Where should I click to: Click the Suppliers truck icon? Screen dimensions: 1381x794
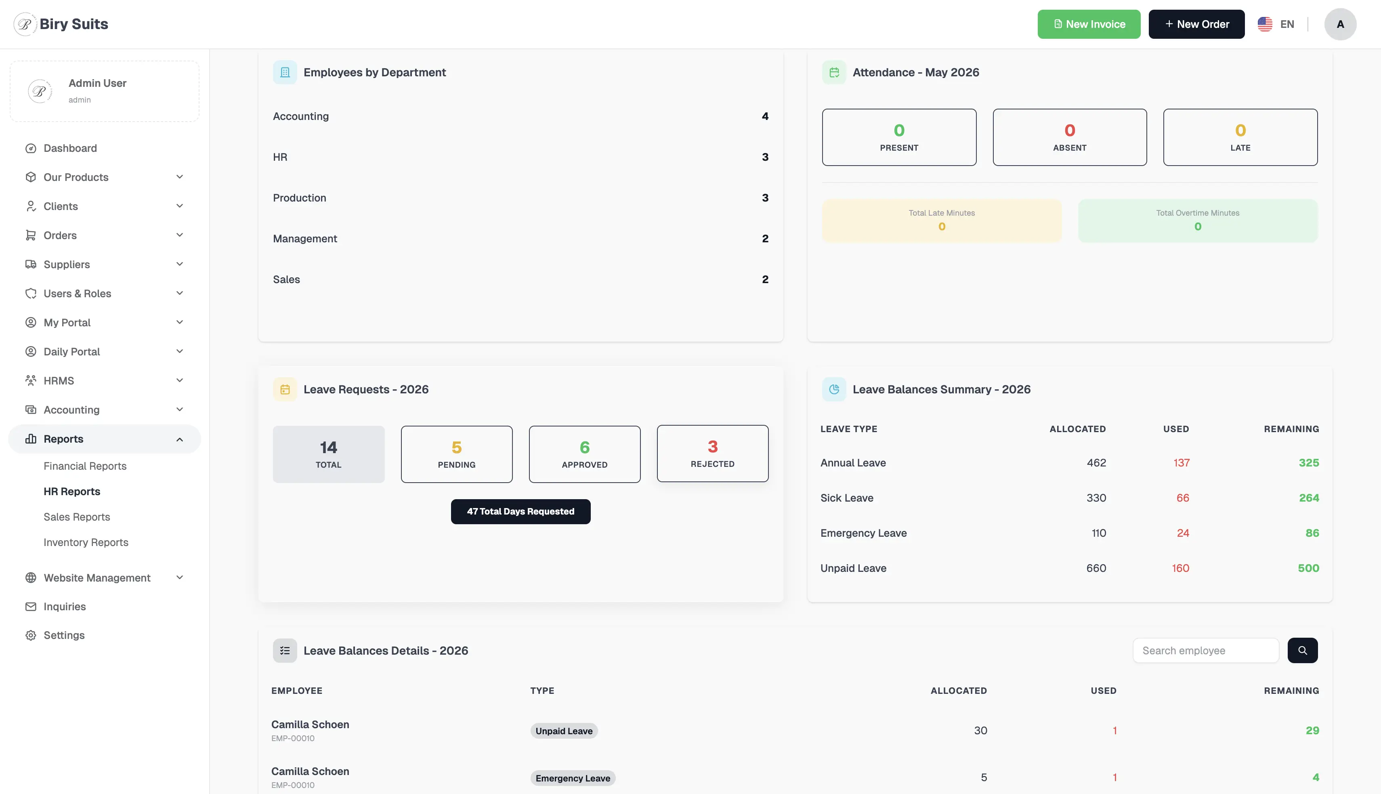(31, 265)
